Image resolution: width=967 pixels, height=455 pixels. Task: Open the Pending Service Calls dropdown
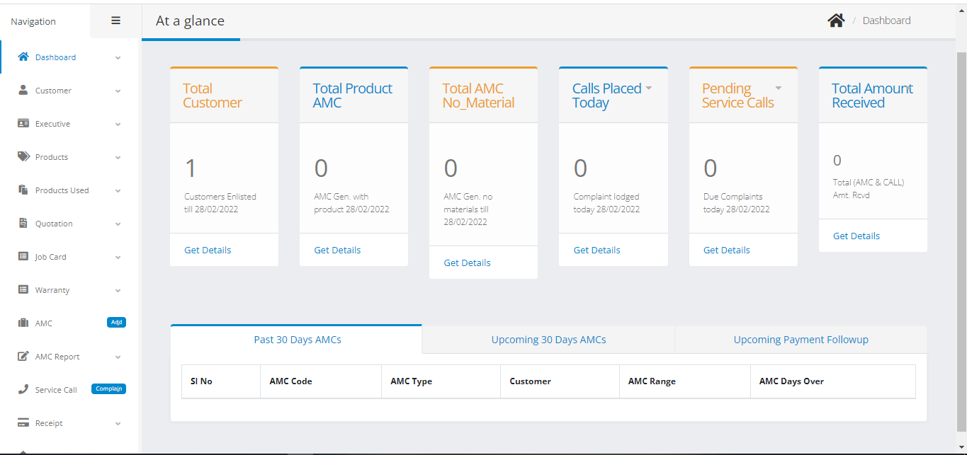click(778, 88)
